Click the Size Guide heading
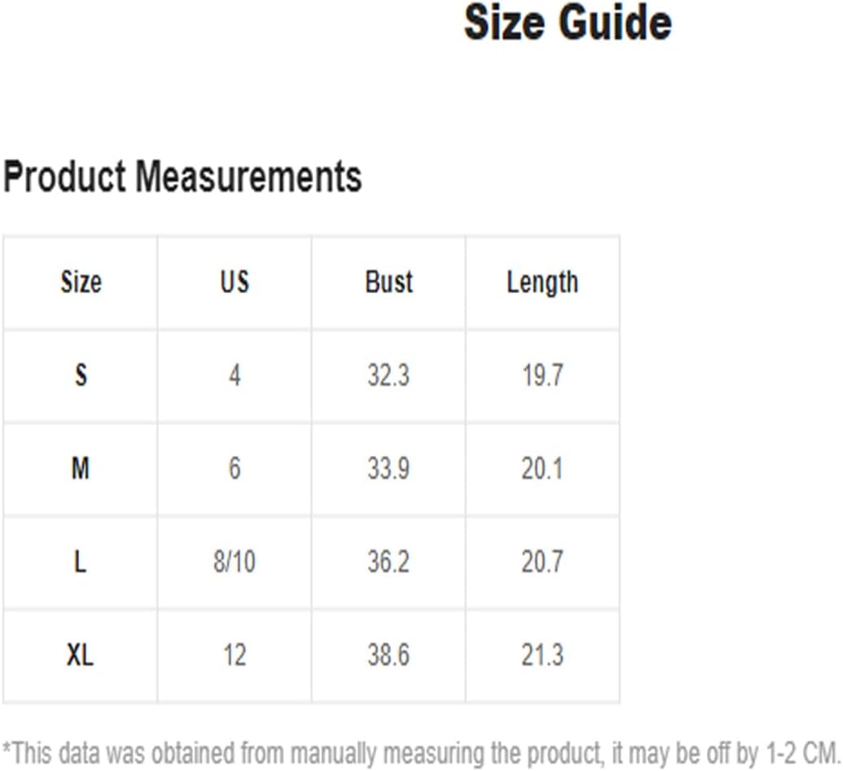 tap(568, 23)
